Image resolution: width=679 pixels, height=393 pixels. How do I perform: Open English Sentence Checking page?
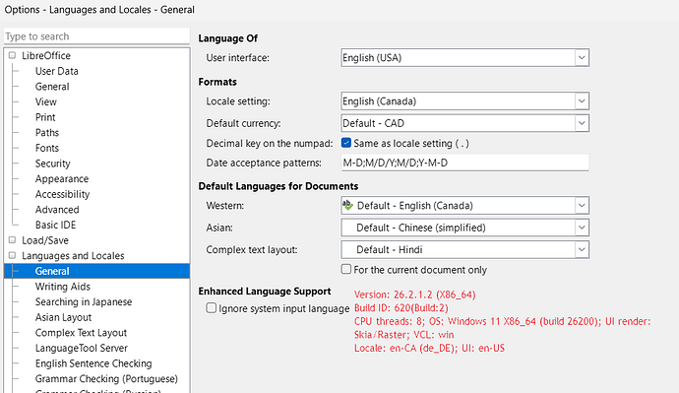point(93,363)
